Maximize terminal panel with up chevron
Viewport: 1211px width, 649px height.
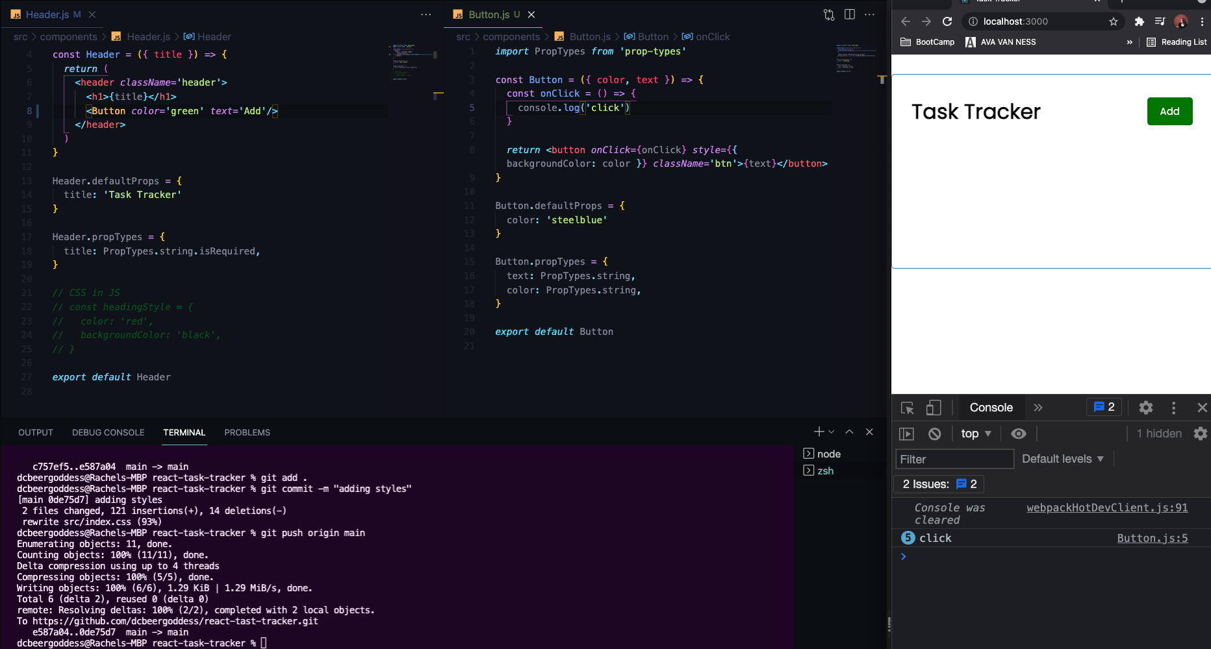(849, 432)
